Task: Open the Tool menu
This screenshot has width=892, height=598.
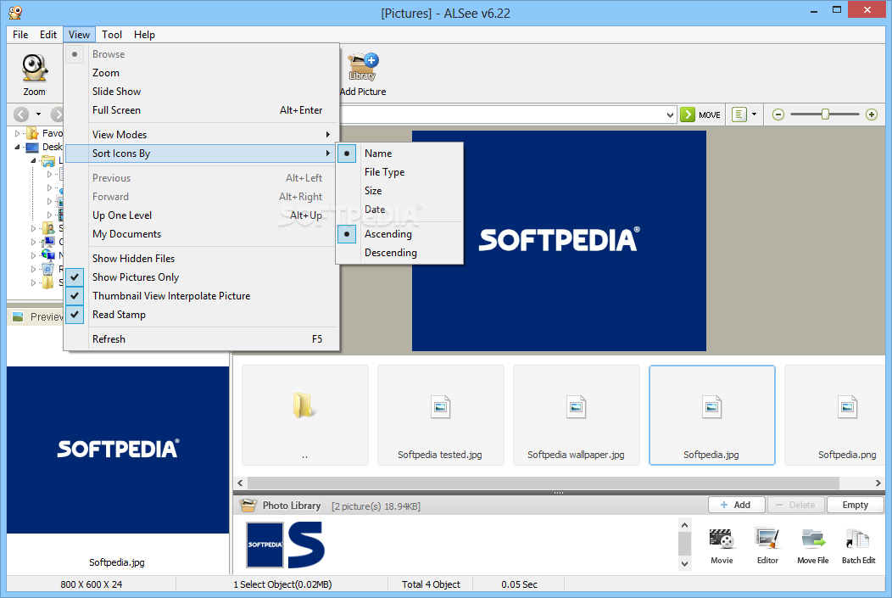Action: click(112, 35)
